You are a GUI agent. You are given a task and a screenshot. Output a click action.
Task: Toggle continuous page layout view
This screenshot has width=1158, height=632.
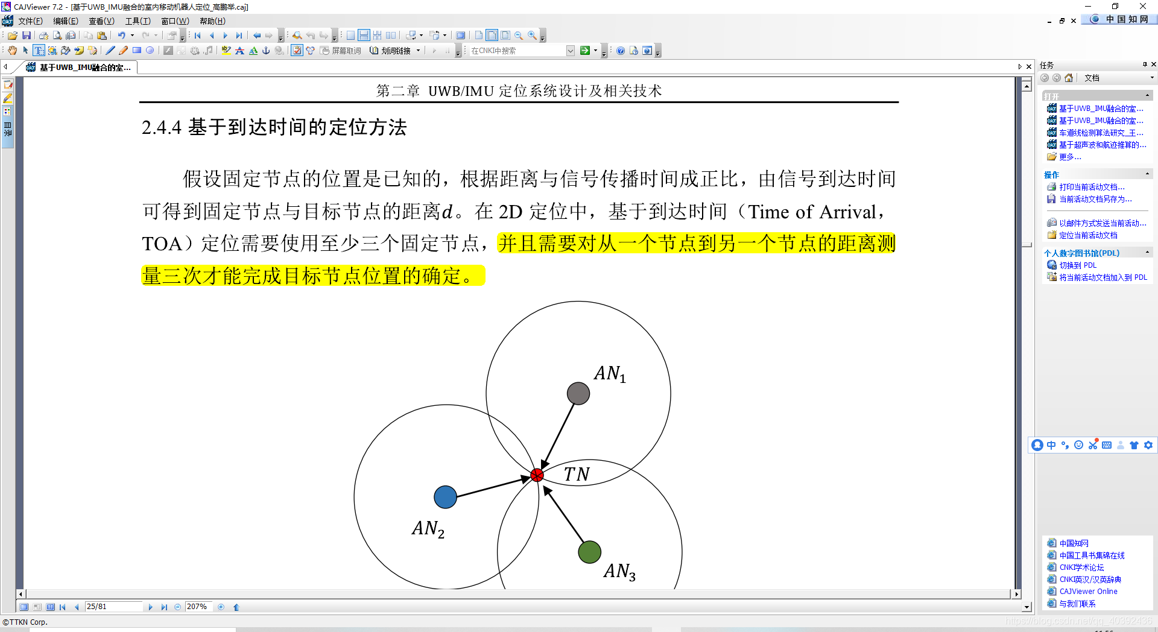coord(364,36)
